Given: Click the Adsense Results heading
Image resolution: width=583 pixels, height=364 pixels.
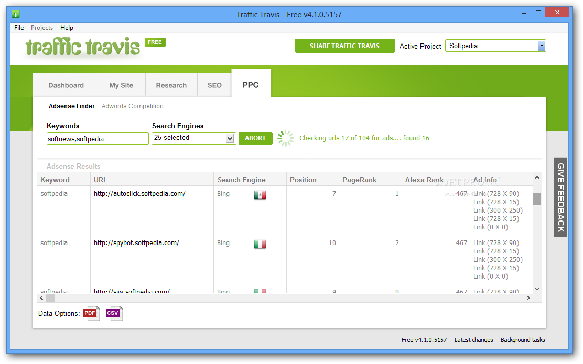Looking at the screenshot, I should coord(73,167).
